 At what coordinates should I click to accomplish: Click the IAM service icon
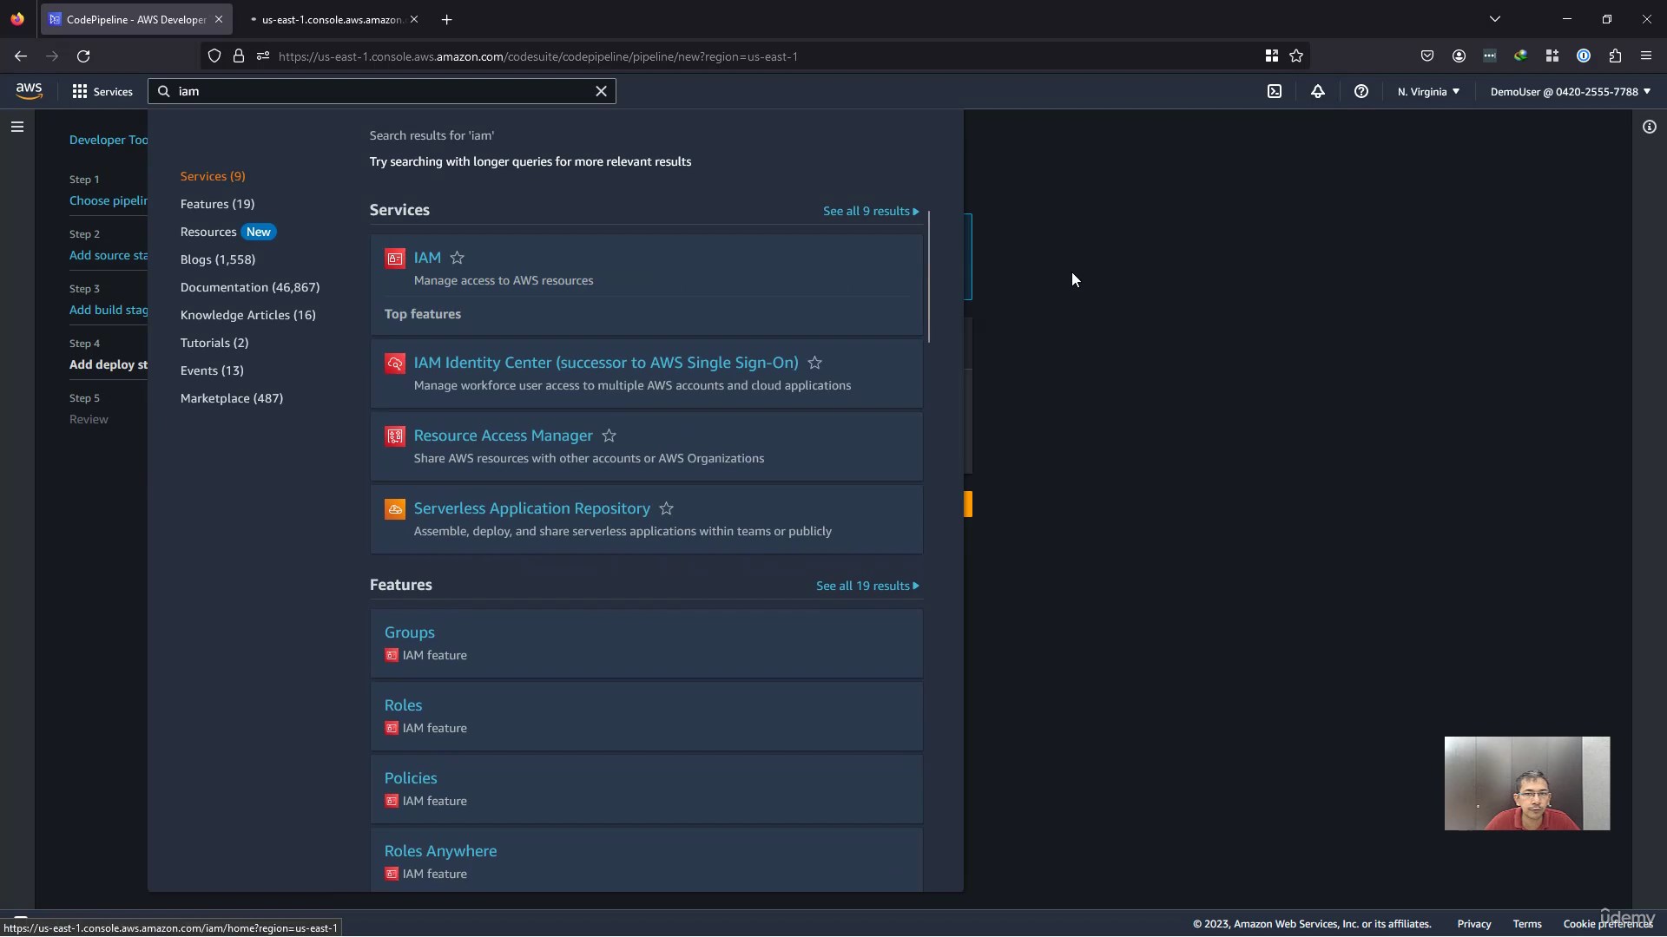tap(395, 259)
